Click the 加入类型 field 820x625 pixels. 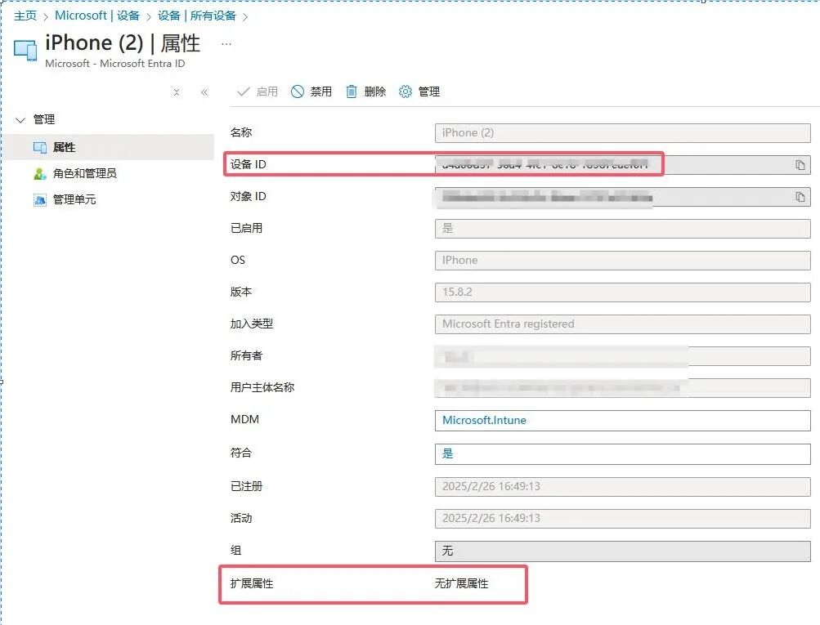[622, 324]
